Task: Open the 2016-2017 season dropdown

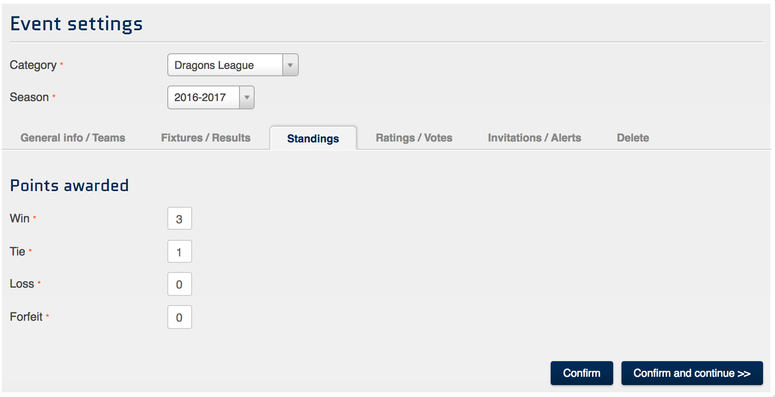Action: click(204, 97)
